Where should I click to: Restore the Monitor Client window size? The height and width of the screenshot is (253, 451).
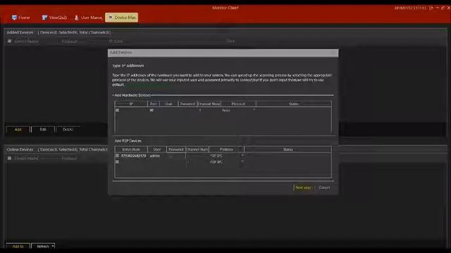pos(443,8)
